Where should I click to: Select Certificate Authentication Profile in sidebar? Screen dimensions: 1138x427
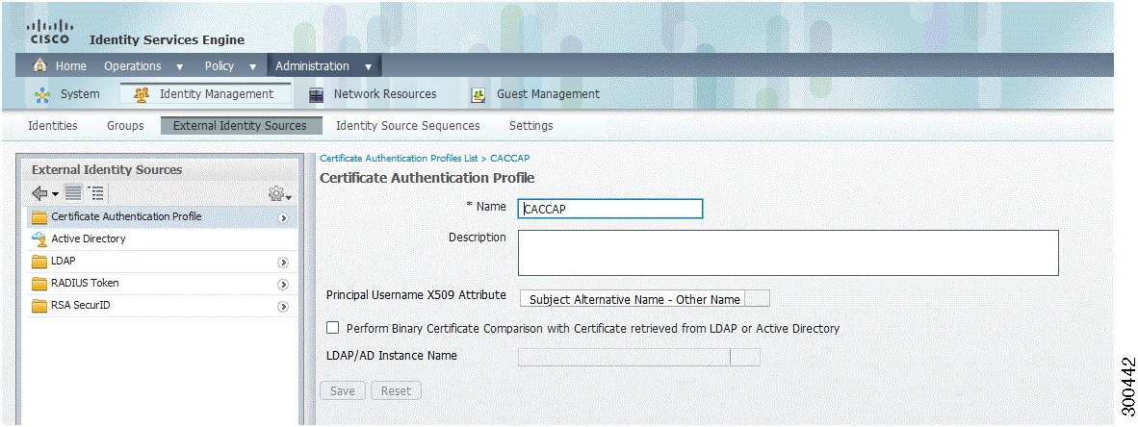click(x=164, y=216)
